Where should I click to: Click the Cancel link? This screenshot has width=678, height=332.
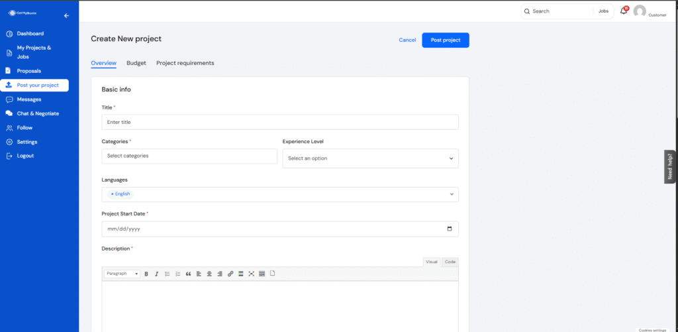coord(407,40)
